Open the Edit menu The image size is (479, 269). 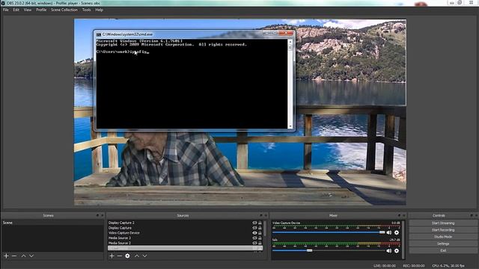coord(16,10)
